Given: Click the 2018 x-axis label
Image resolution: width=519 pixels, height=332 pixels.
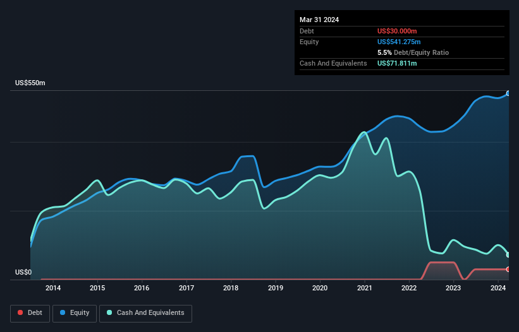Looking at the screenshot, I should [231, 288].
